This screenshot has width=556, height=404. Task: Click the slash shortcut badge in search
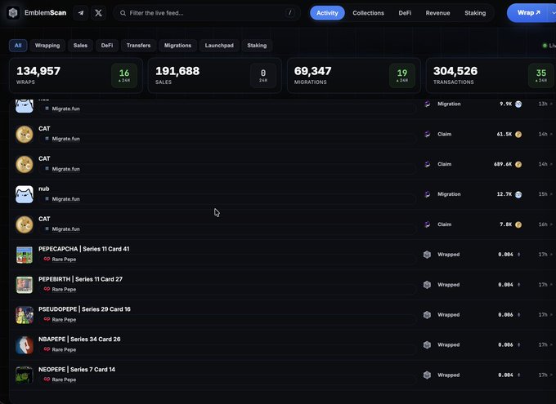pos(290,13)
